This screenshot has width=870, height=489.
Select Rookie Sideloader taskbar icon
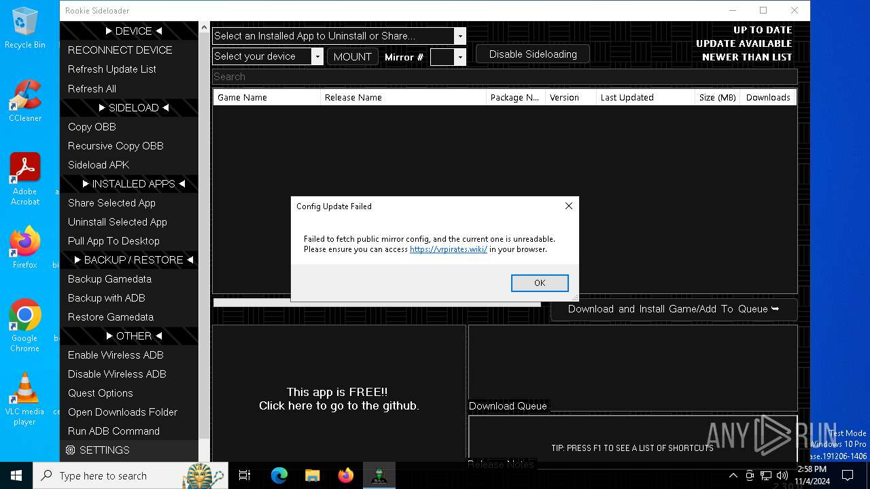(x=379, y=475)
